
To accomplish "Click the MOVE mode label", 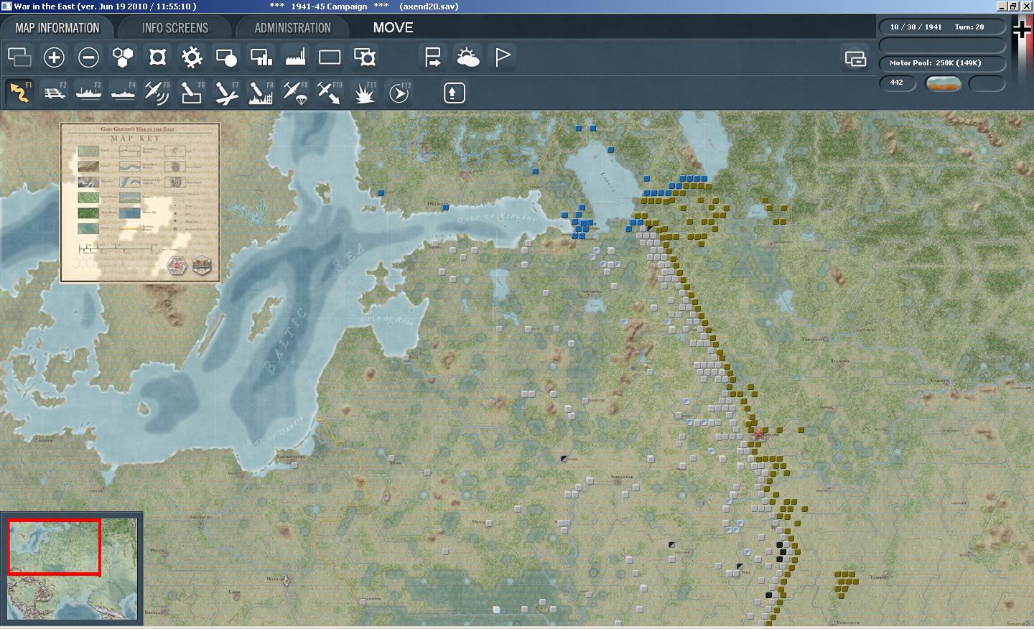I will (393, 27).
